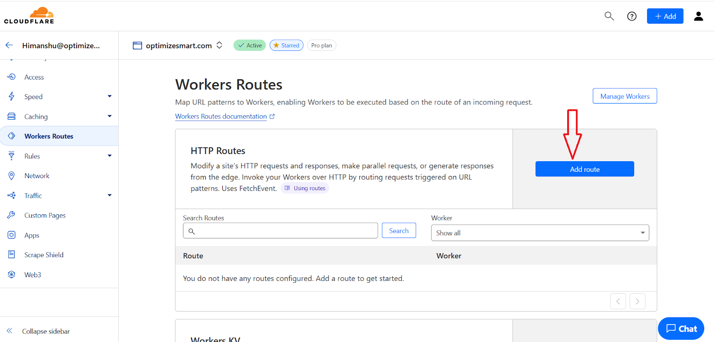Open Scrape Shield in the sidebar
The height and width of the screenshot is (342, 714).
[44, 254]
